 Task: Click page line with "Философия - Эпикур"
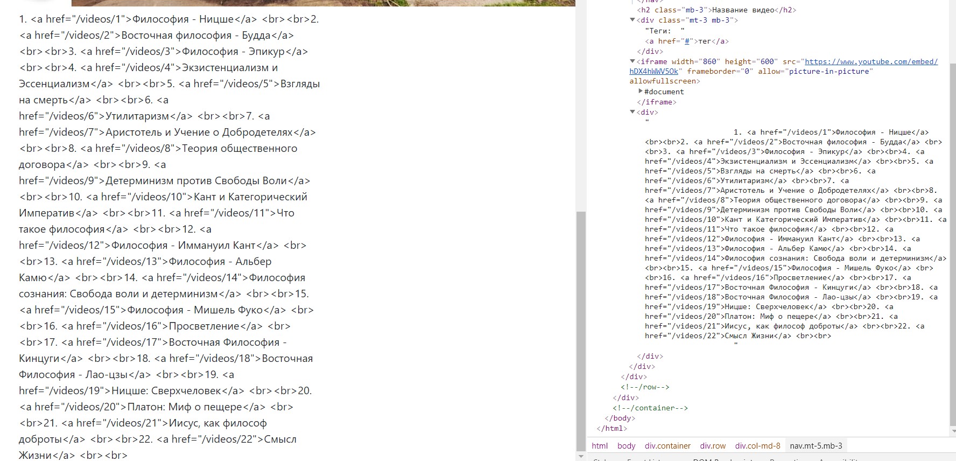tap(164, 51)
